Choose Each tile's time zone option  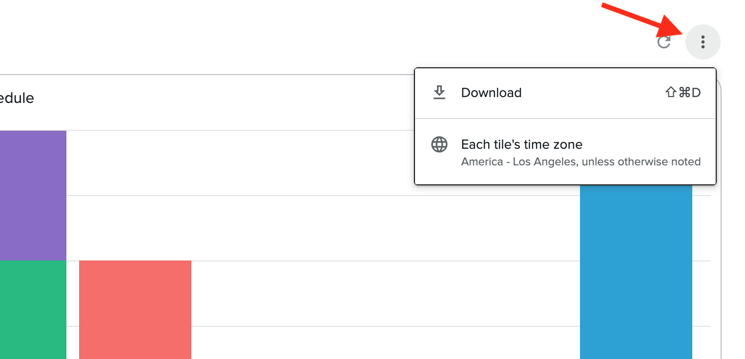pyautogui.click(x=565, y=152)
